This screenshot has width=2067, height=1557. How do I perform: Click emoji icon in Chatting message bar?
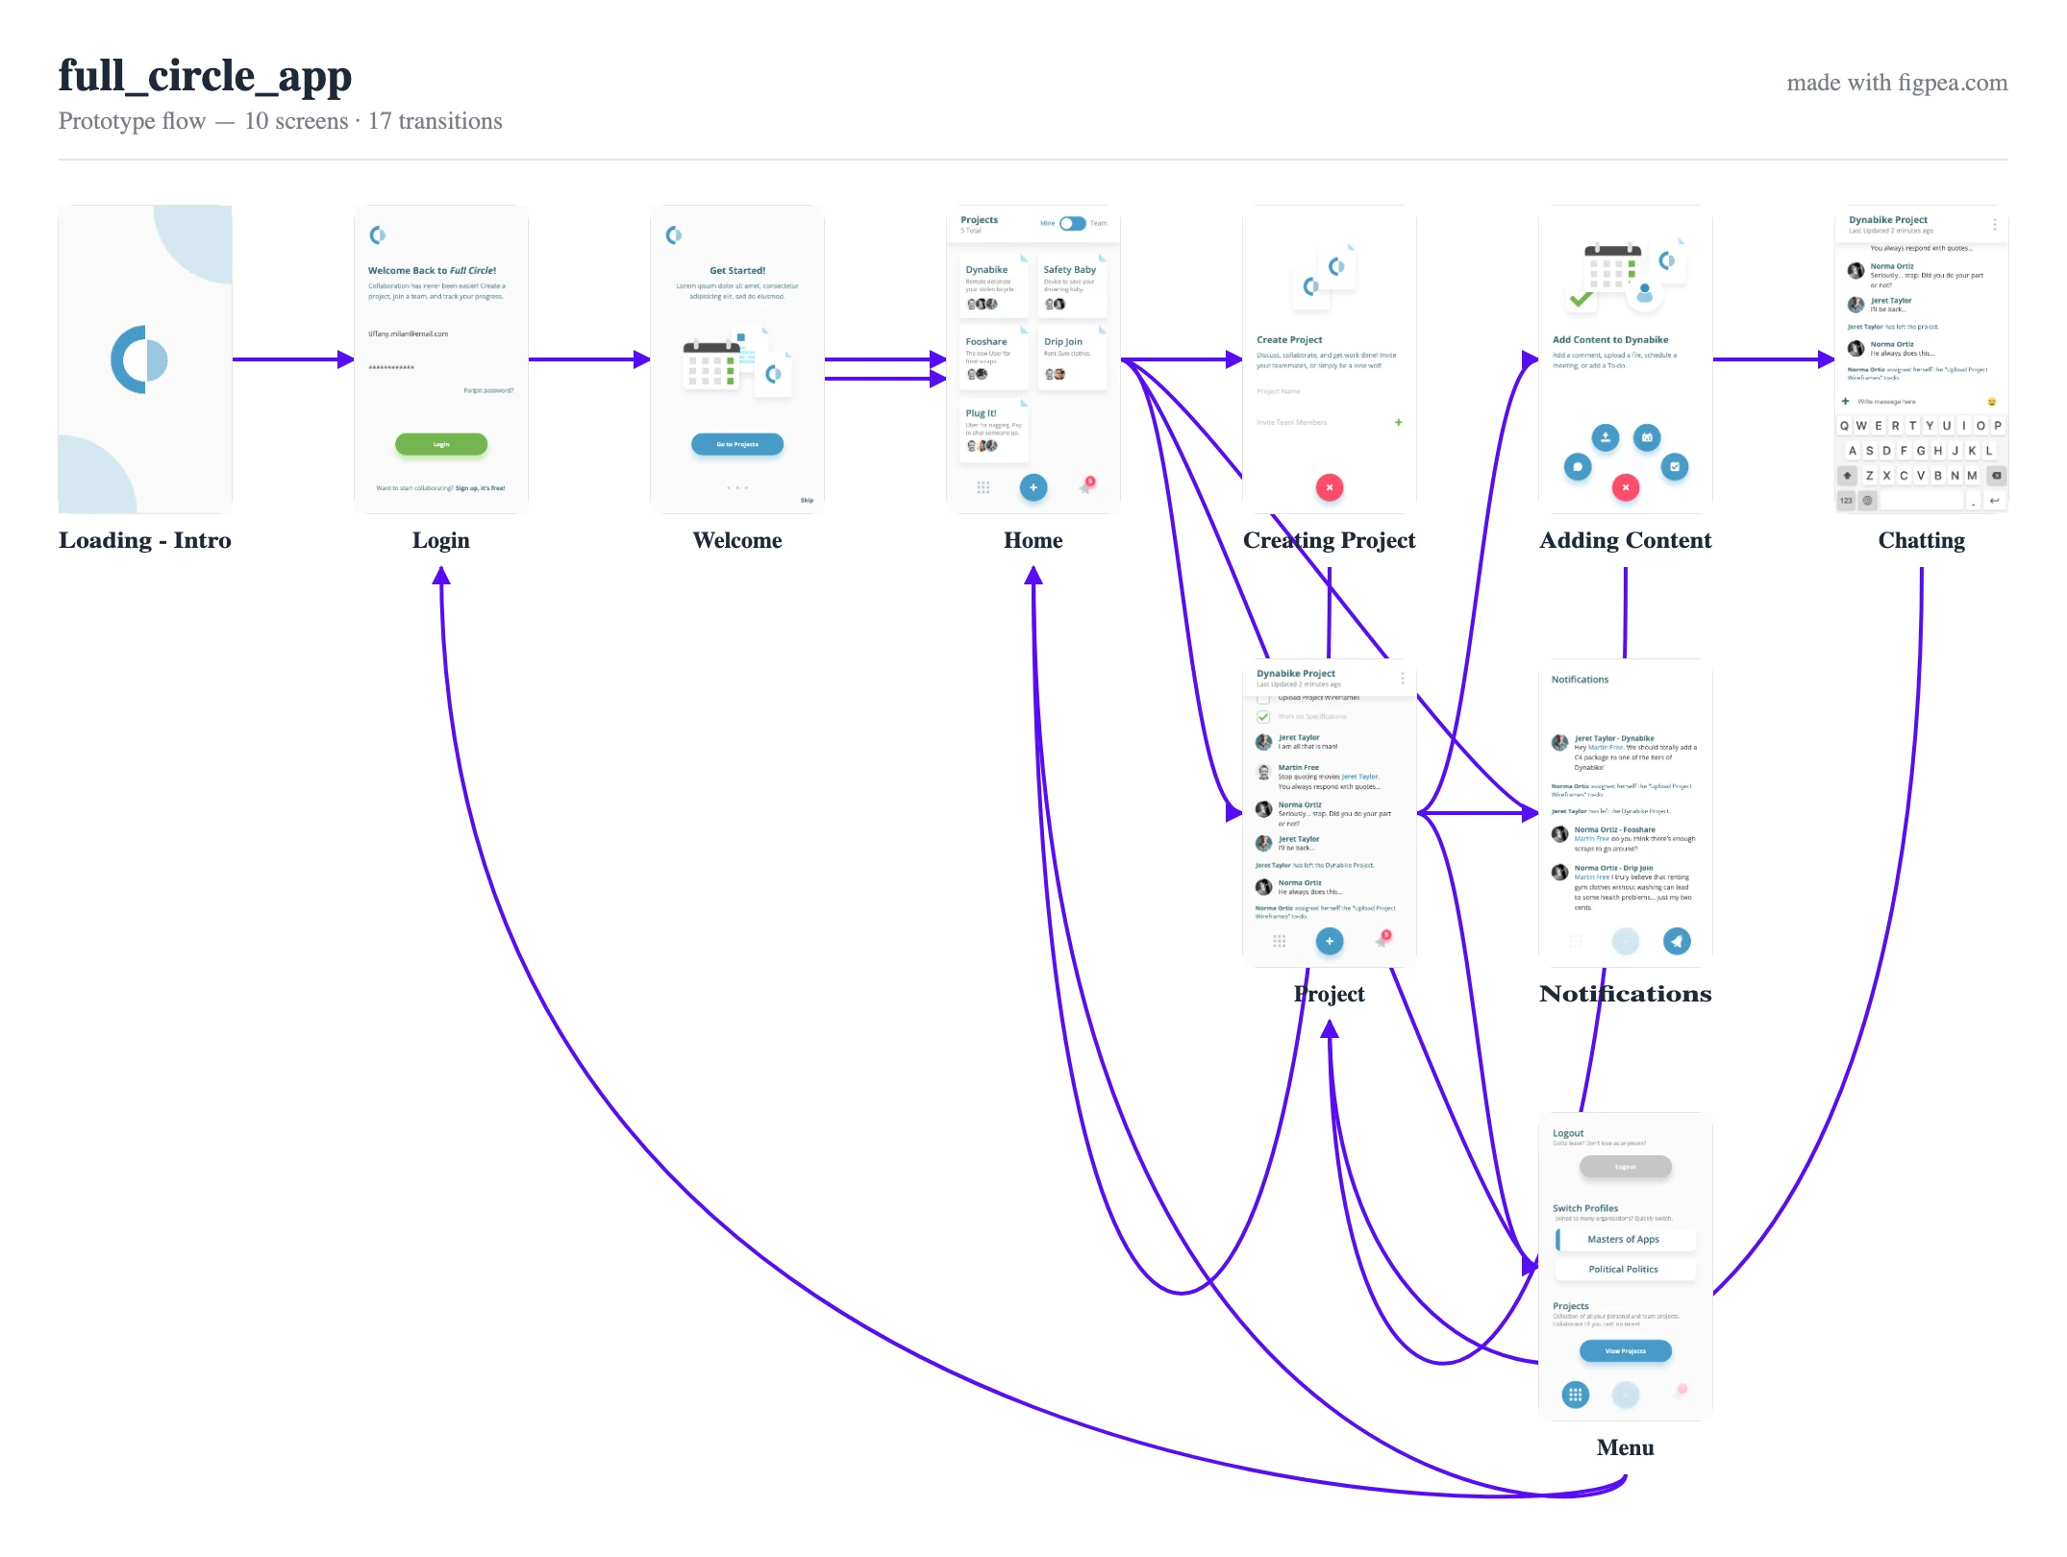click(1992, 402)
